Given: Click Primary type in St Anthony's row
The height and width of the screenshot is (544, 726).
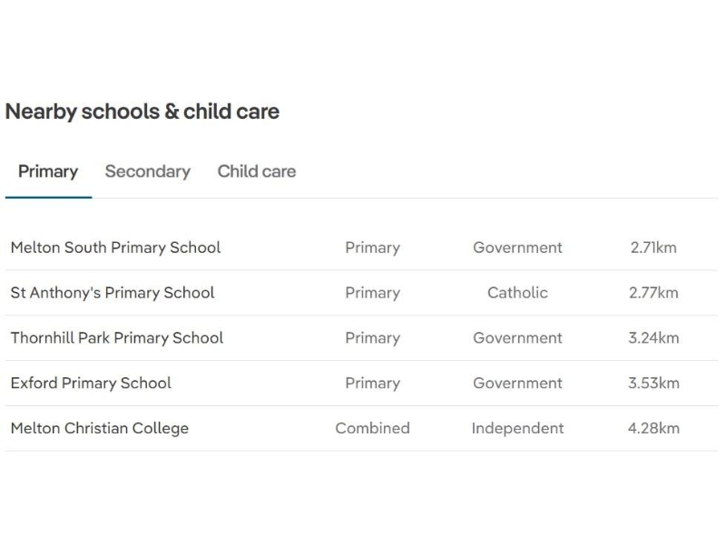Looking at the screenshot, I should (x=372, y=293).
